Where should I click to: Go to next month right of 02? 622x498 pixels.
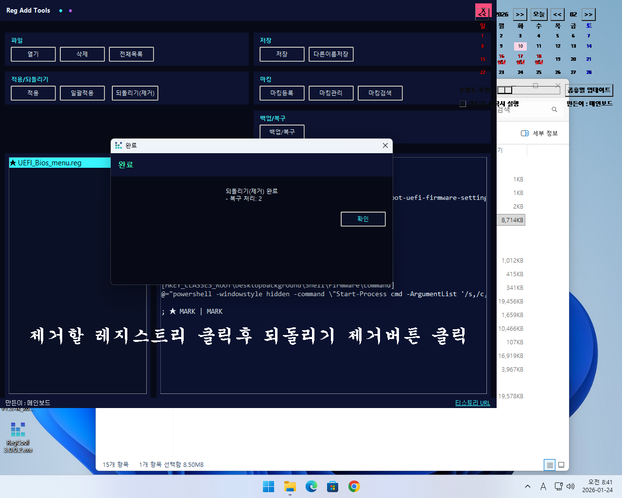[x=588, y=15]
